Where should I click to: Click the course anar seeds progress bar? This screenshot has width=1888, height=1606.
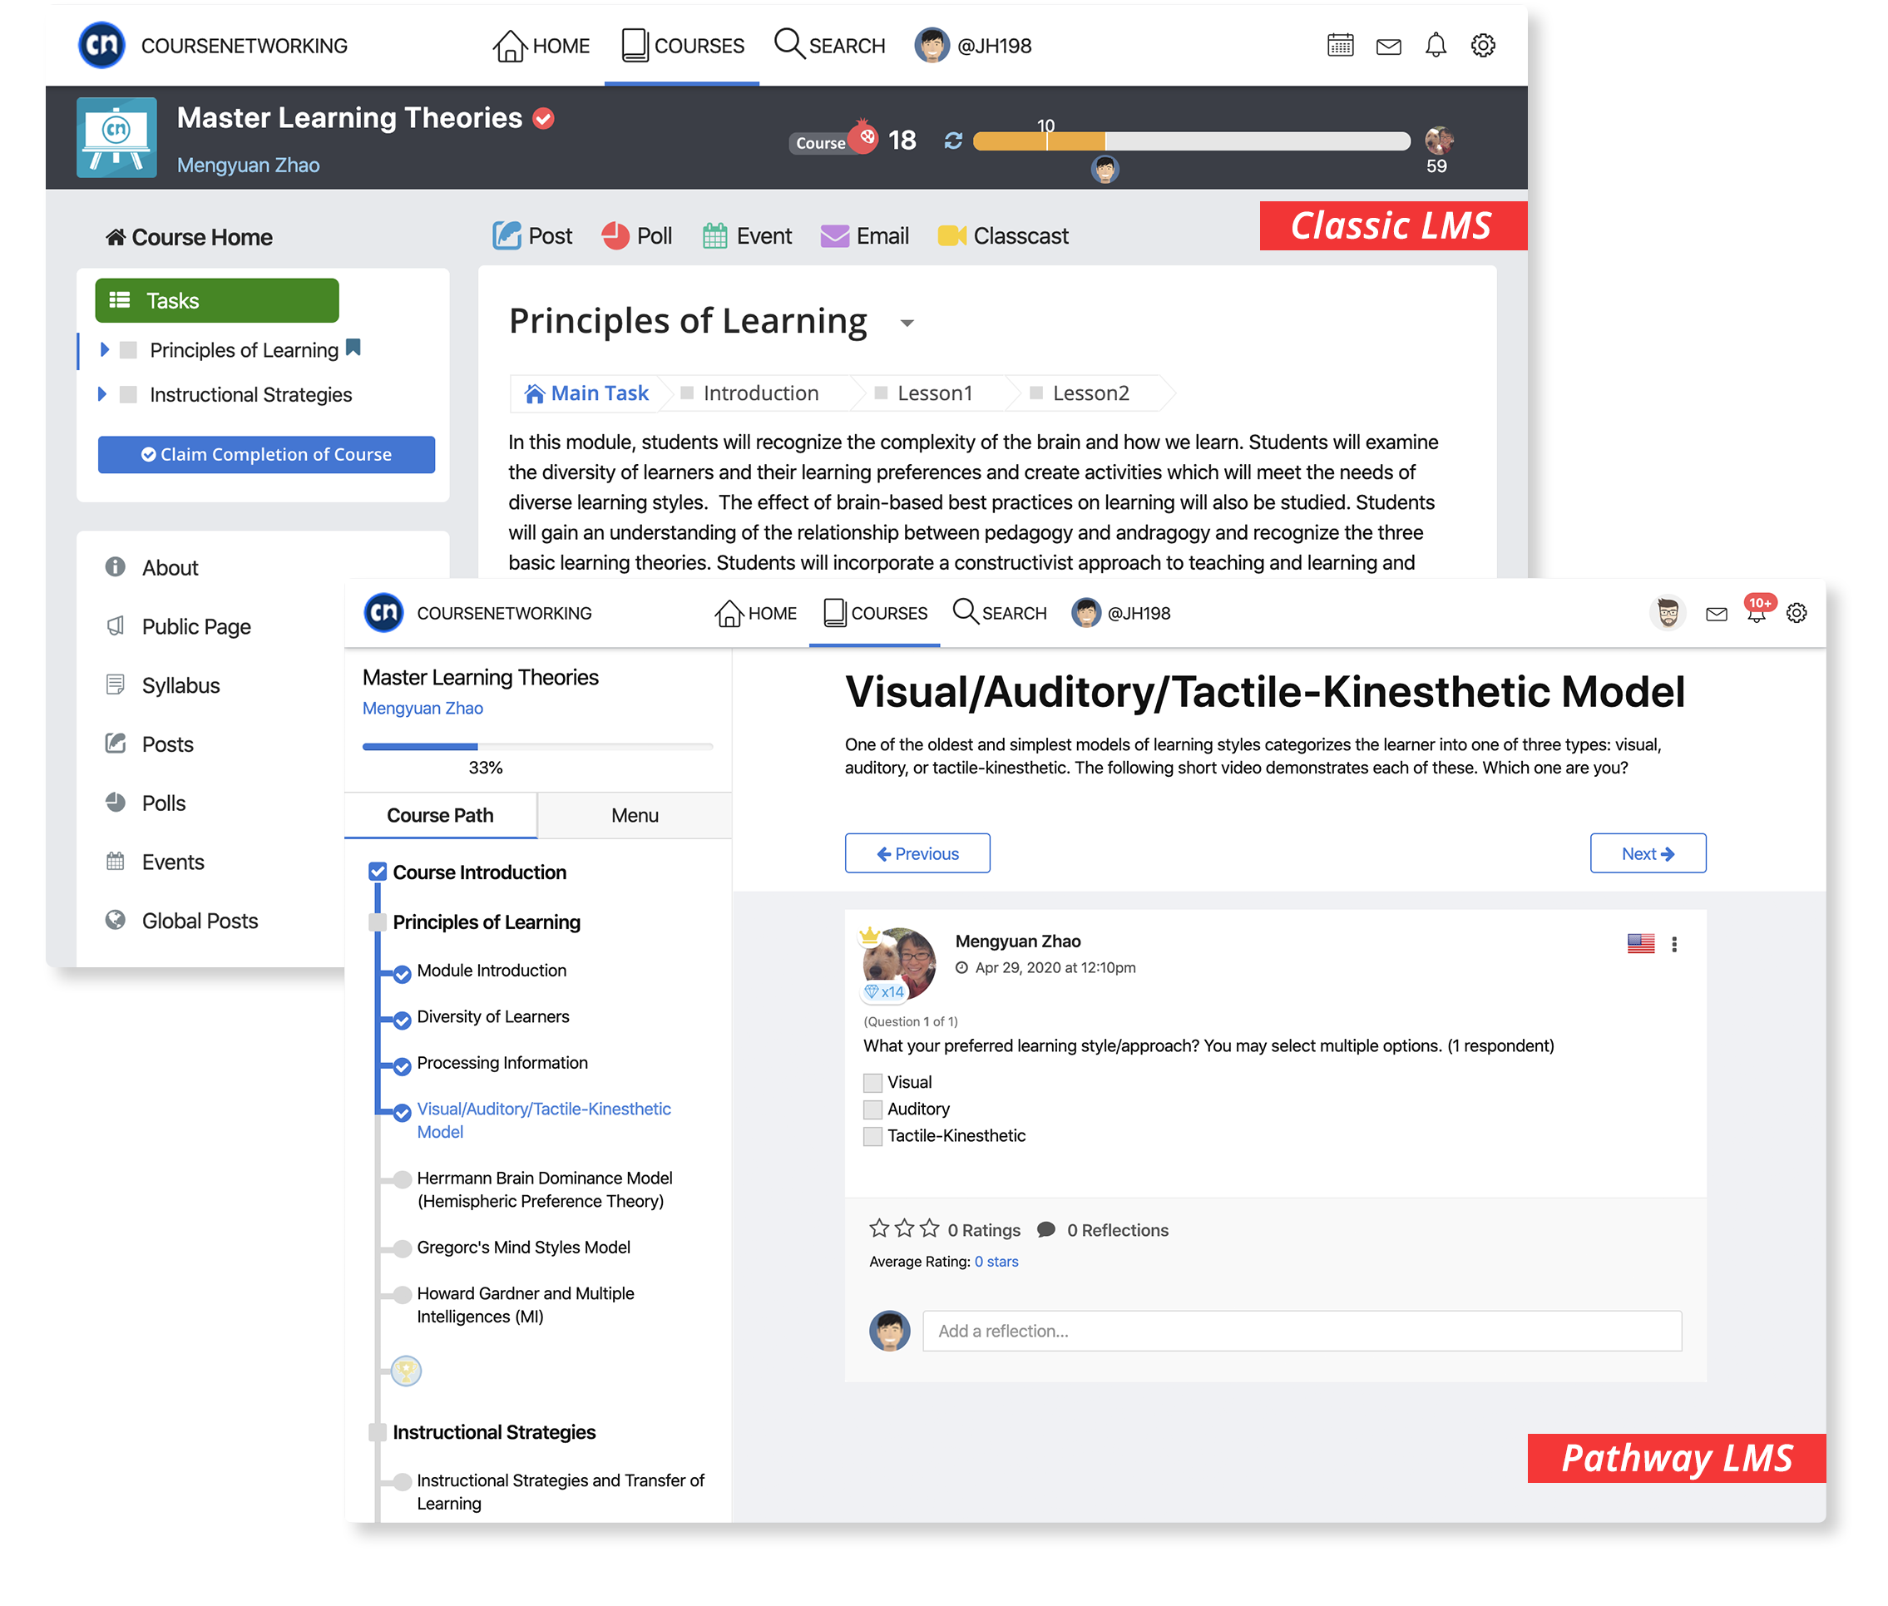tap(1191, 141)
